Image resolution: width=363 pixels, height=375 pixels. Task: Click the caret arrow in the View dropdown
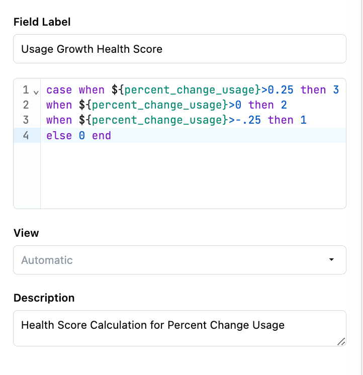[331, 260]
